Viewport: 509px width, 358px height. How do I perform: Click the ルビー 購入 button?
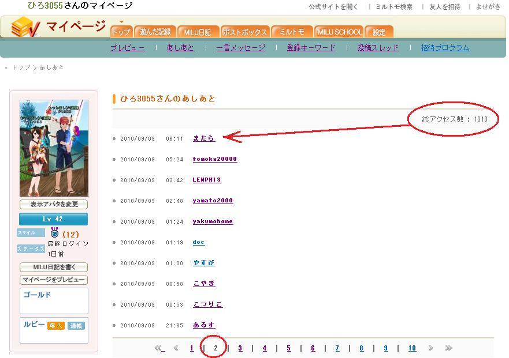[x=56, y=326]
